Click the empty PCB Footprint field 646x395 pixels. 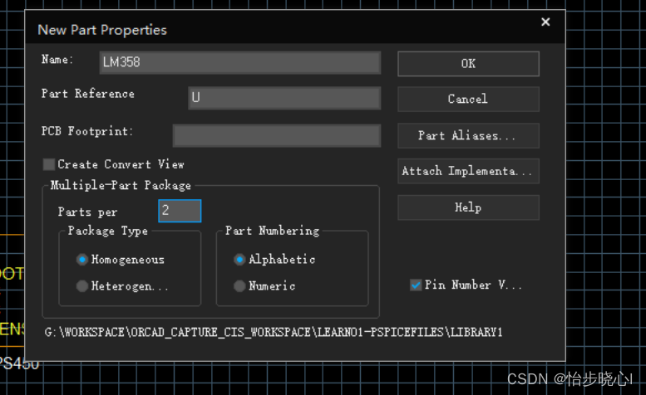[x=276, y=135]
